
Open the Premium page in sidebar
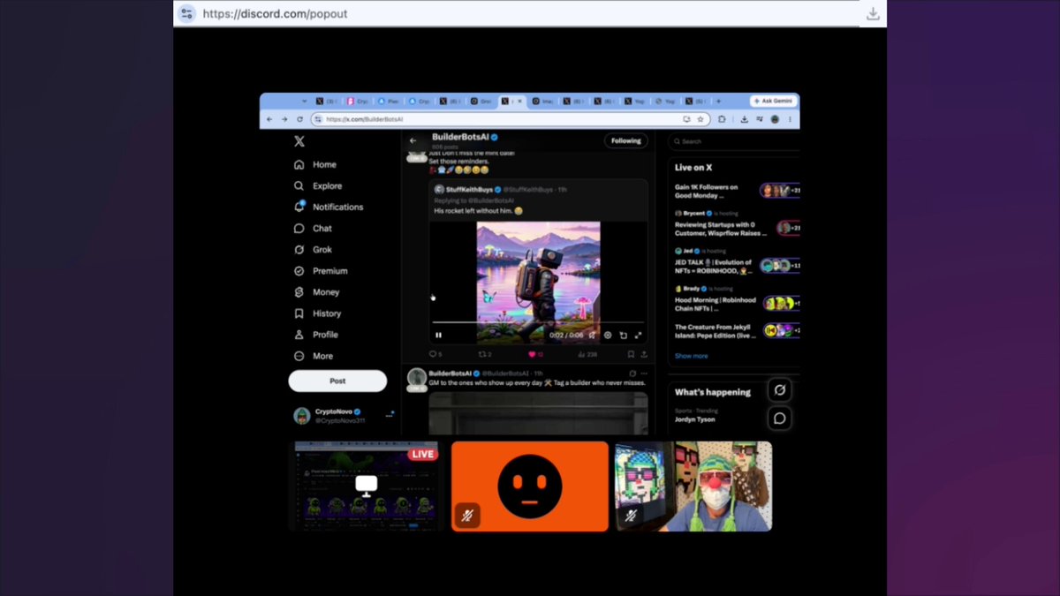tap(321, 271)
